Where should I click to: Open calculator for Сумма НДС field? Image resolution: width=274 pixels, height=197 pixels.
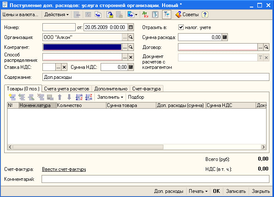coord(131,67)
